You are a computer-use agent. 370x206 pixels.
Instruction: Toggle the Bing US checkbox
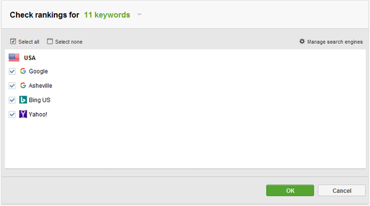coord(12,100)
